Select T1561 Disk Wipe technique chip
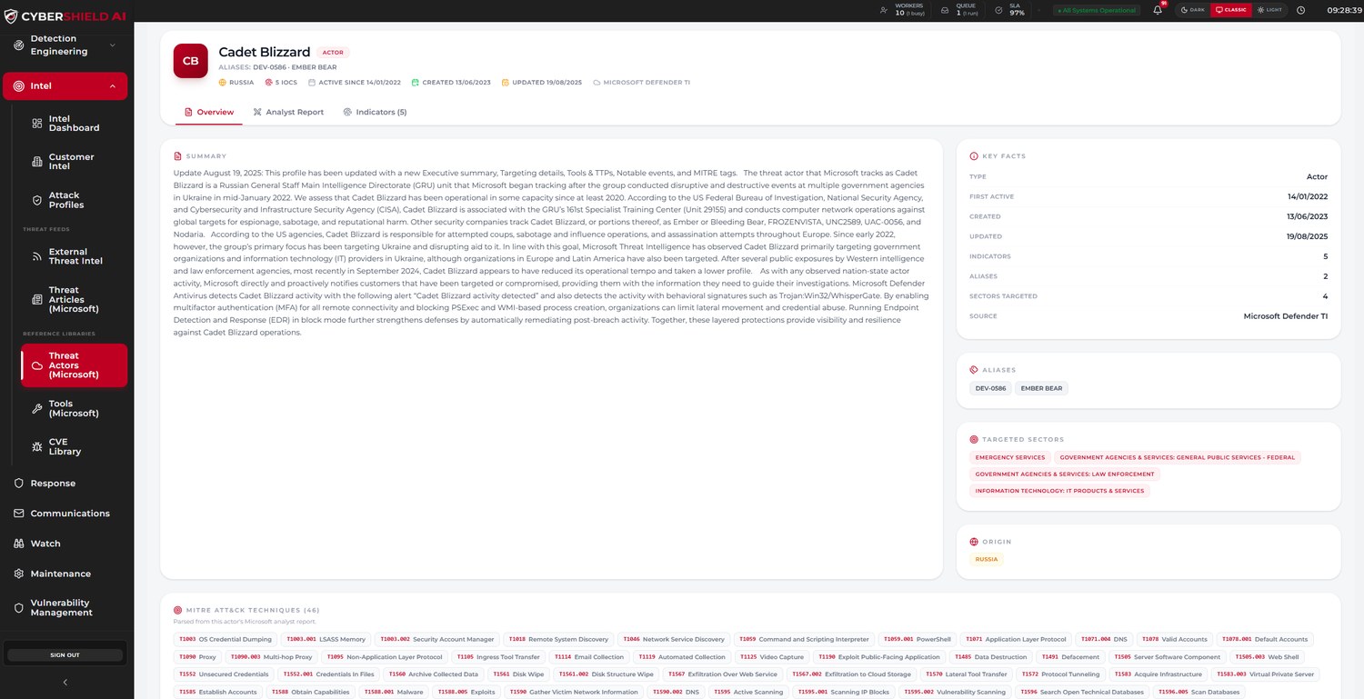This screenshot has height=699, width=1364. coord(517,674)
